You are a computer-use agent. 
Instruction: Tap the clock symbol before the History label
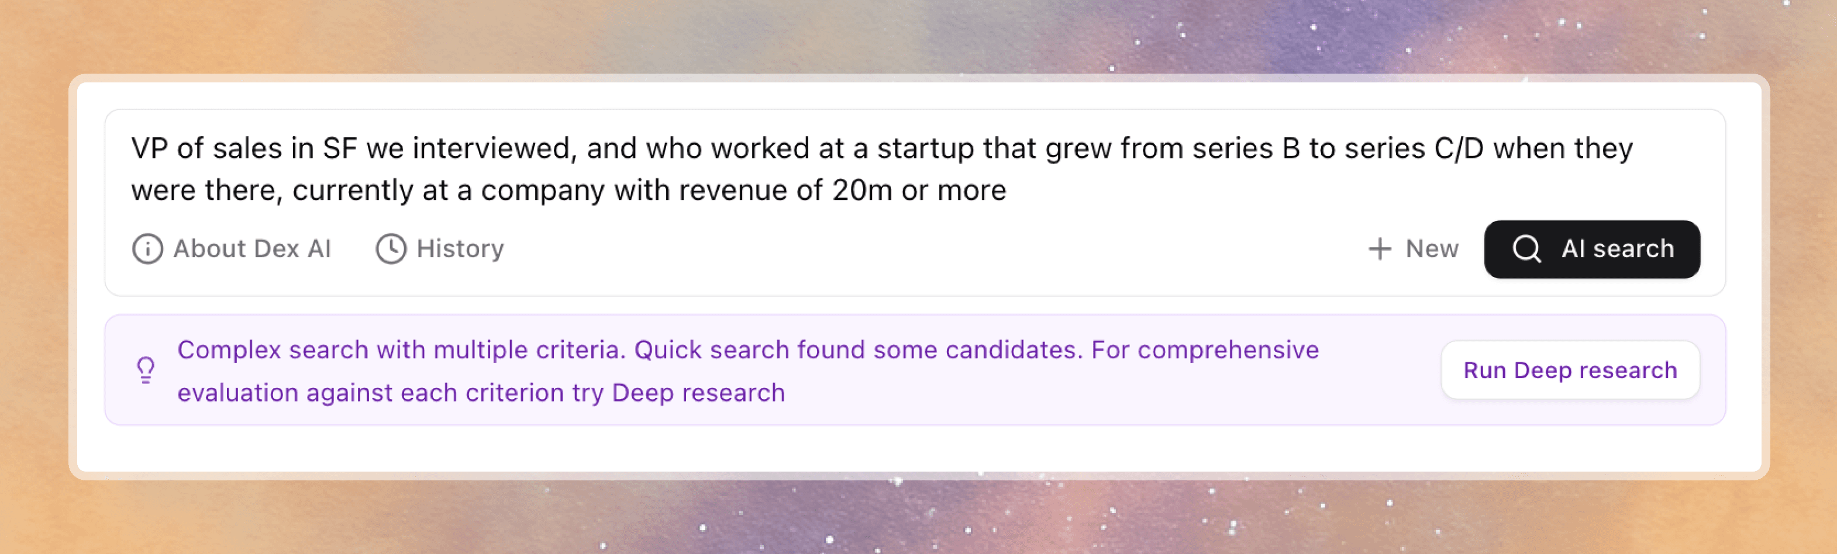[x=391, y=249]
